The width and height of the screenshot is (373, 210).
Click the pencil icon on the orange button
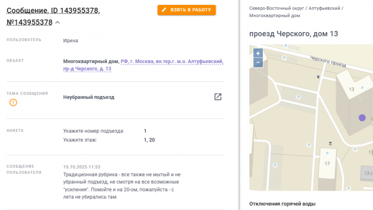click(164, 10)
